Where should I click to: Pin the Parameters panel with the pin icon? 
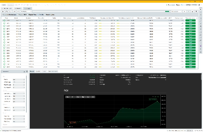click(24, 72)
